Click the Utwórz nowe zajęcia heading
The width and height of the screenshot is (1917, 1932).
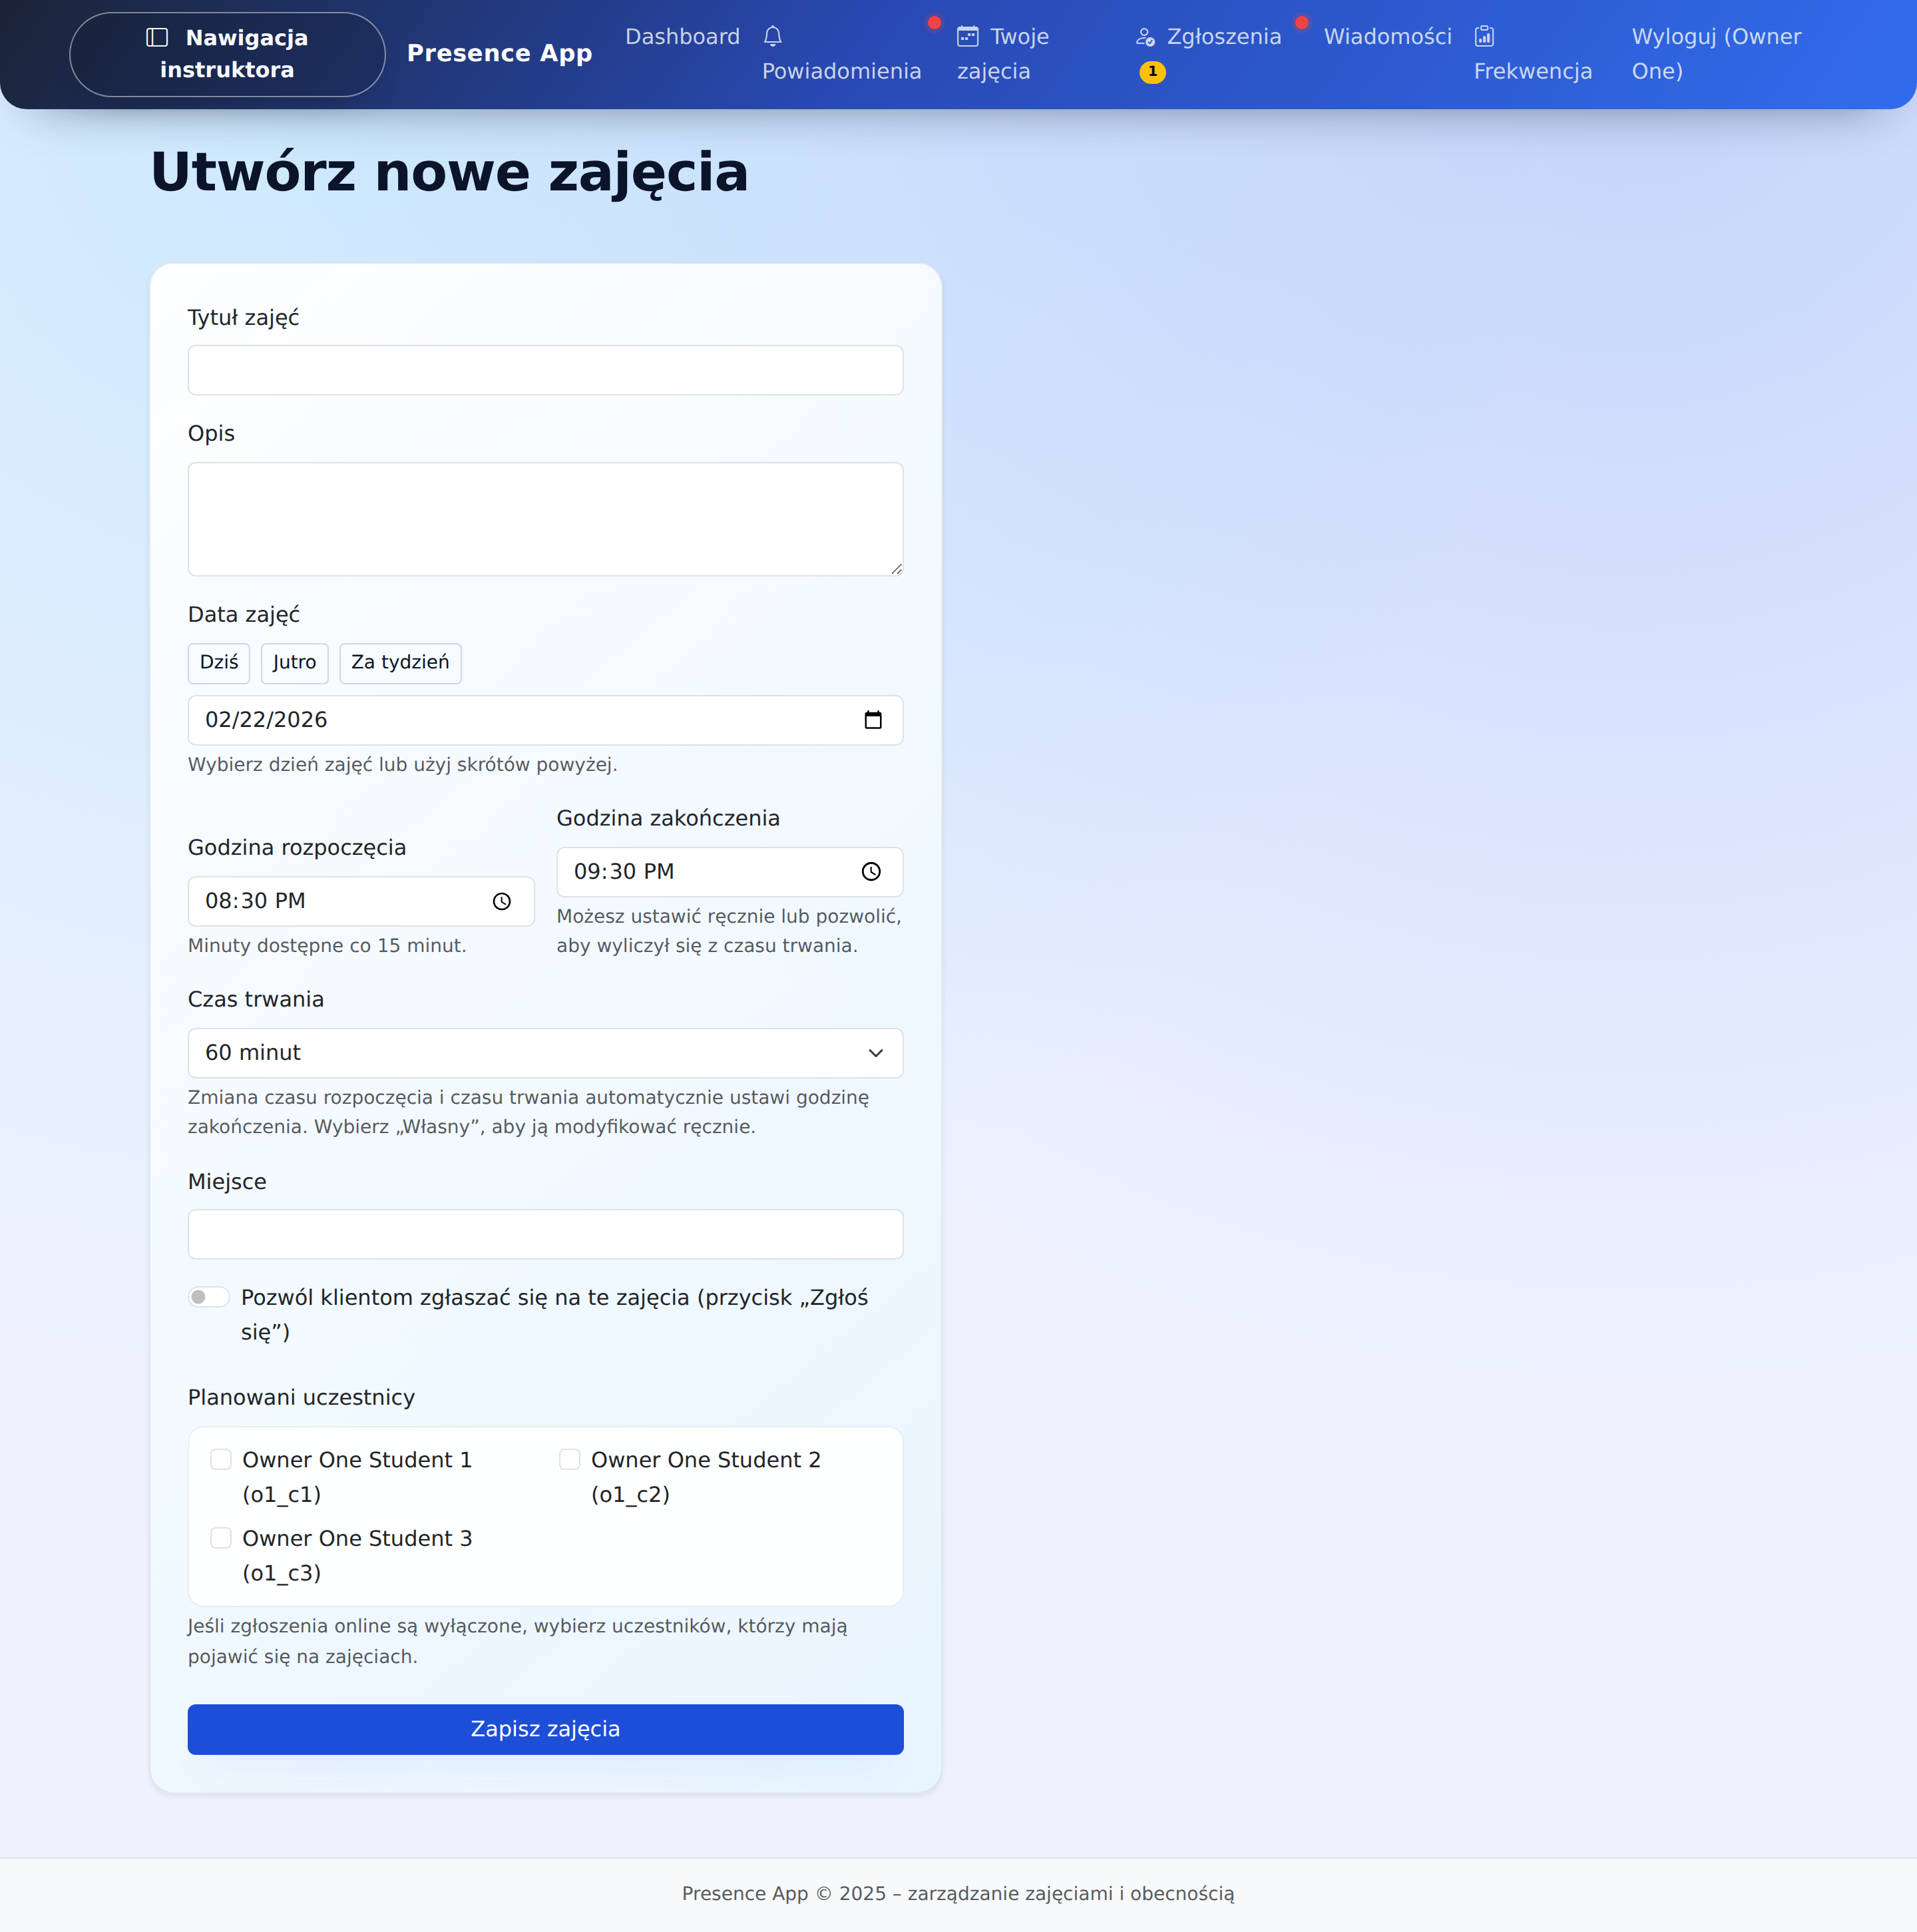(450, 172)
